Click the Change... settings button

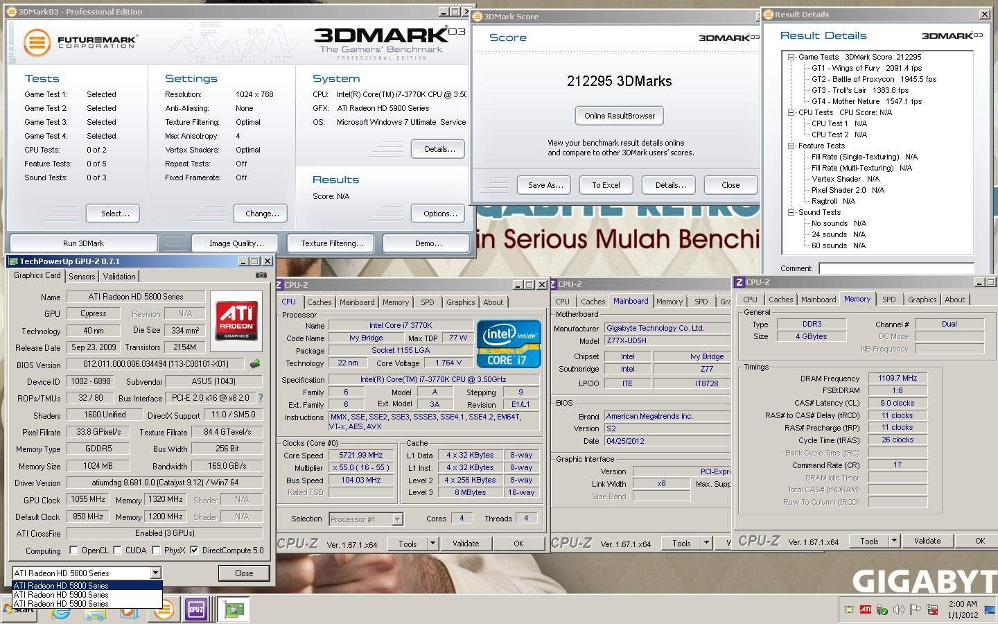point(262,214)
